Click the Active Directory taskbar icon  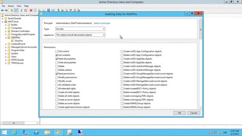tap(58, 133)
